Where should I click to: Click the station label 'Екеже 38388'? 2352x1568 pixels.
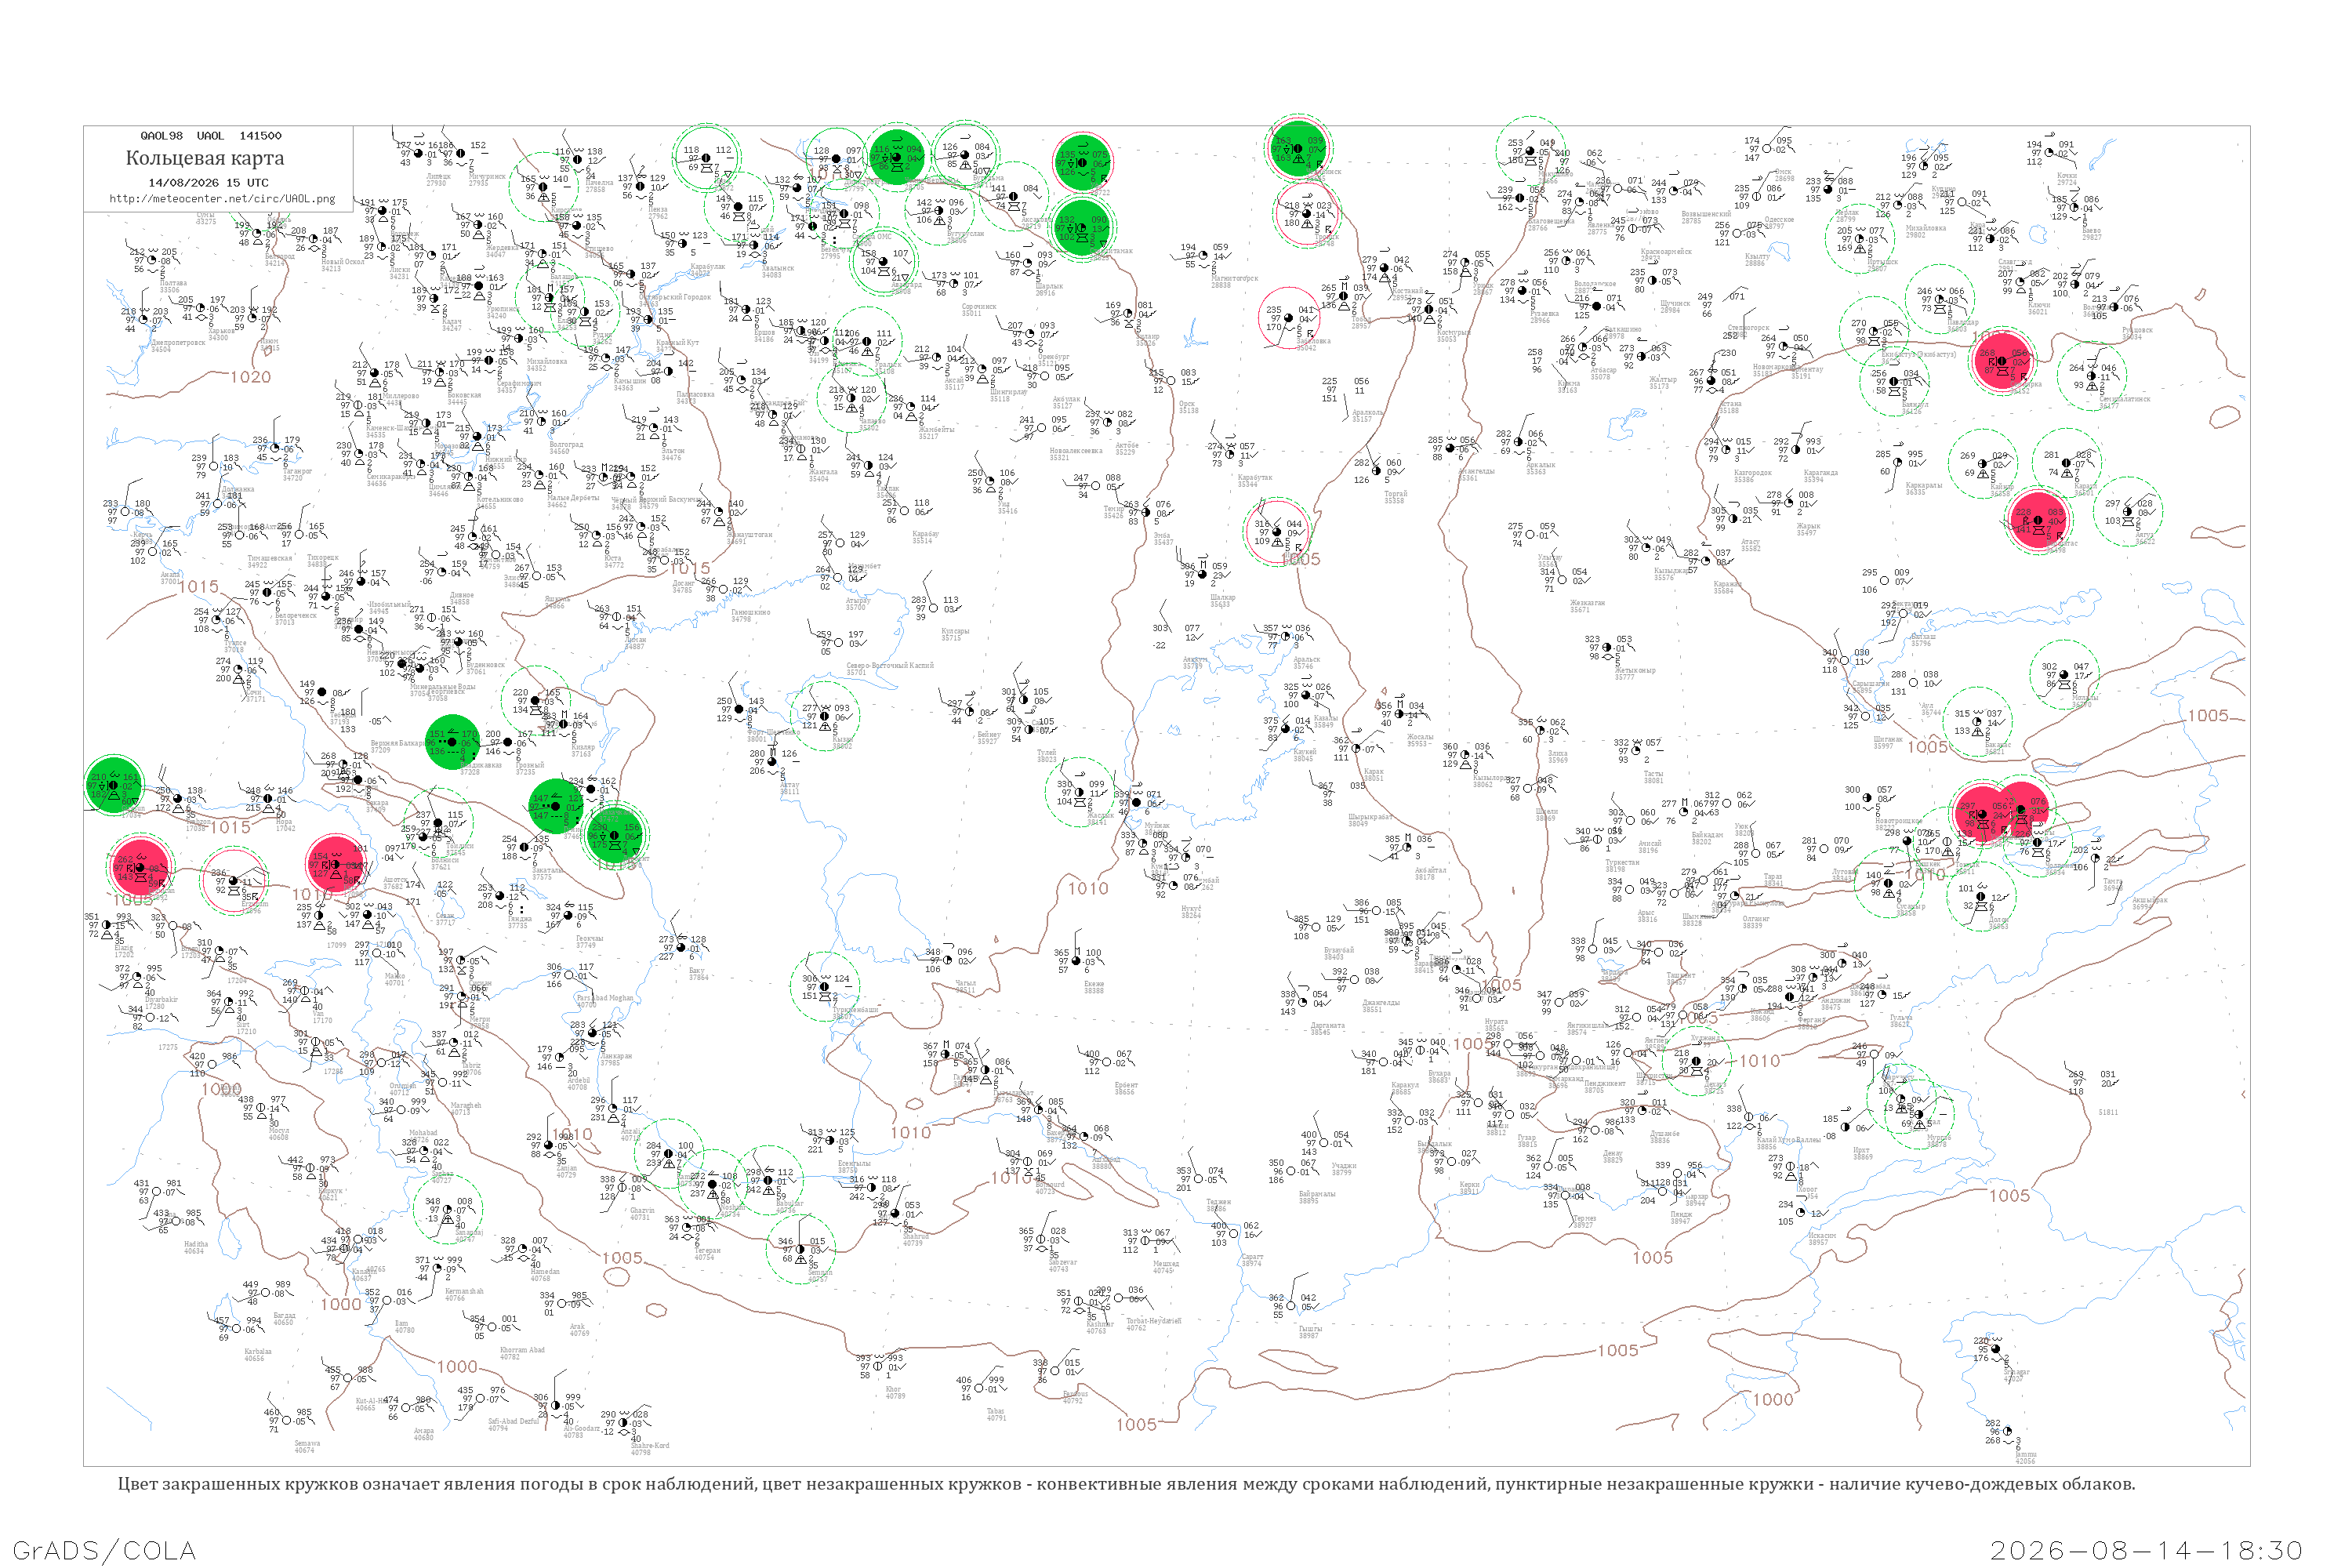[1094, 987]
